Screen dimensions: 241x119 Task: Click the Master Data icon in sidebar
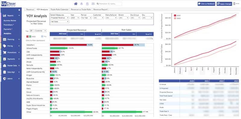[5, 65]
